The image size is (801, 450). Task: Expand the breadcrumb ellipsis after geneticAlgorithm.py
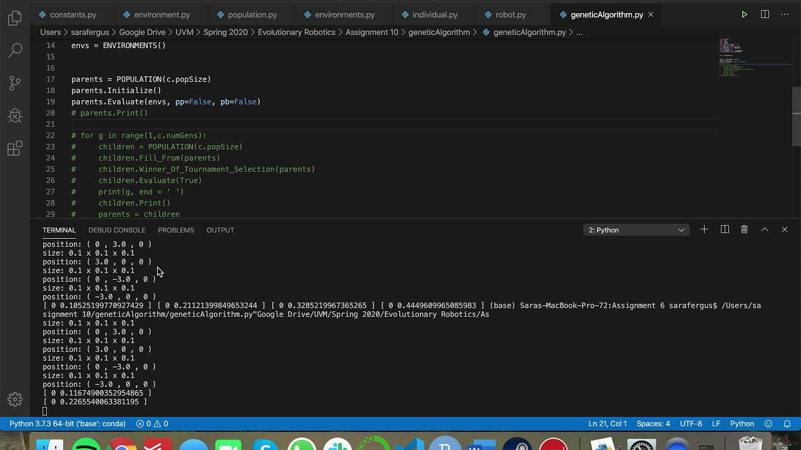pos(579,32)
